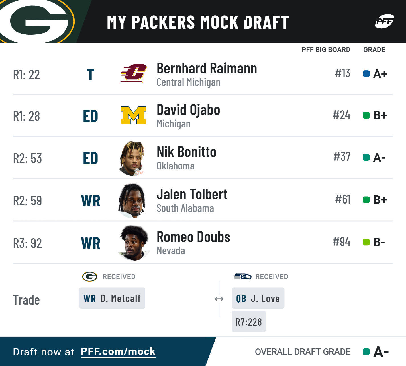
Task: Click the Grade column header
Action: (x=374, y=50)
